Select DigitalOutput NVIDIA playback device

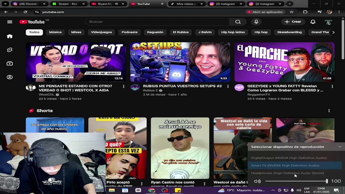point(295,158)
